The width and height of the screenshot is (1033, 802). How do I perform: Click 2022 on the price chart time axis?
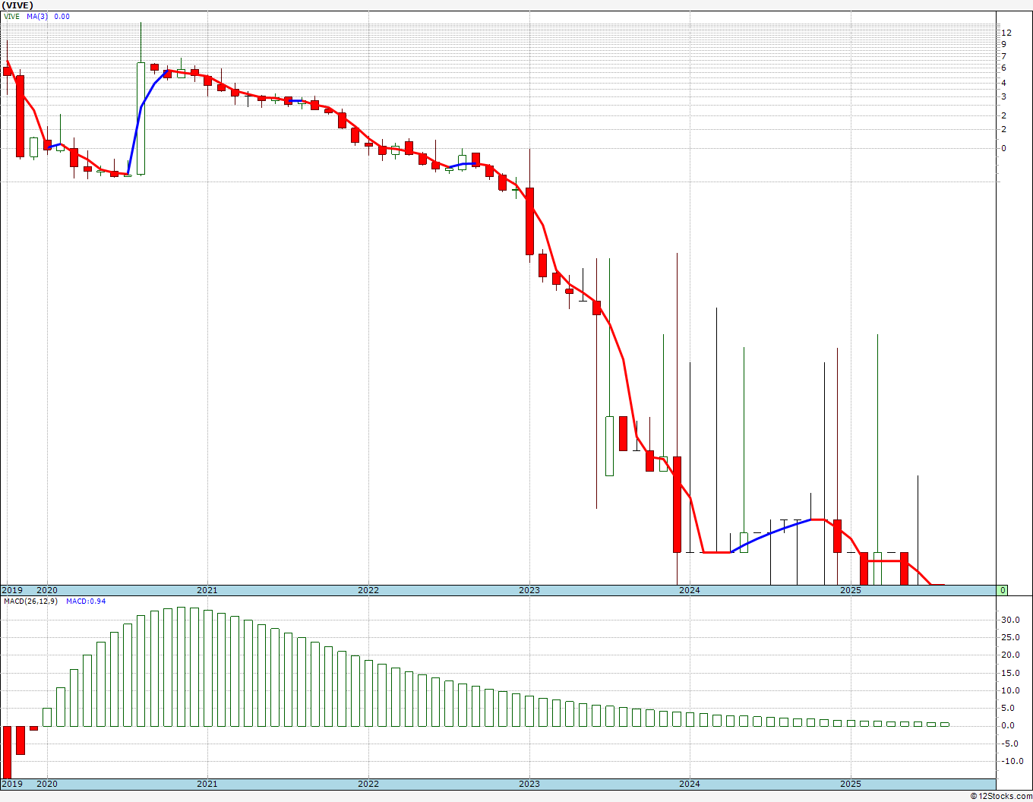pyautogui.click(x=368, y=590)
